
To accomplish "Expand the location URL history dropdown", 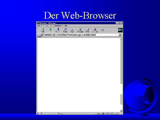I will 120,35.
